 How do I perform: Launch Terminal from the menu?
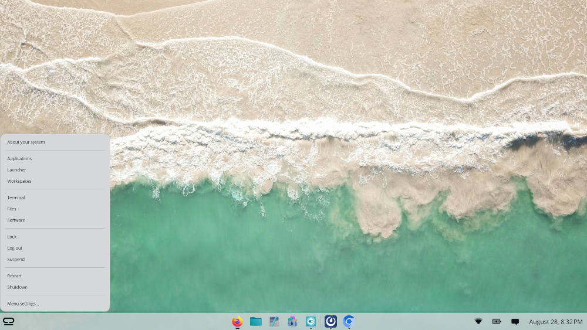(16, 198)
